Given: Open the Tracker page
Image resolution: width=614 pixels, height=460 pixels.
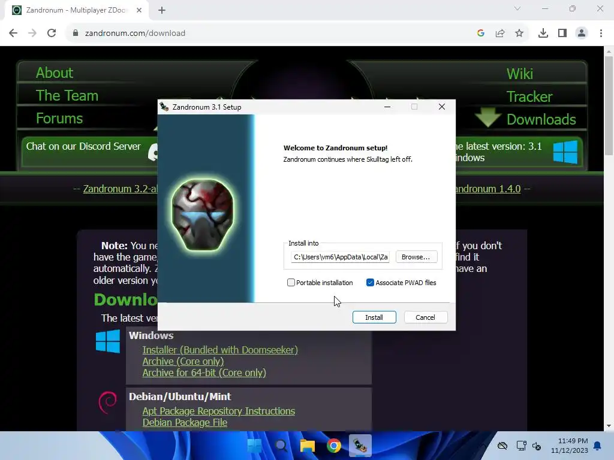Looking at the screenshot, I should pyautogui.click(x=529, y=96).
